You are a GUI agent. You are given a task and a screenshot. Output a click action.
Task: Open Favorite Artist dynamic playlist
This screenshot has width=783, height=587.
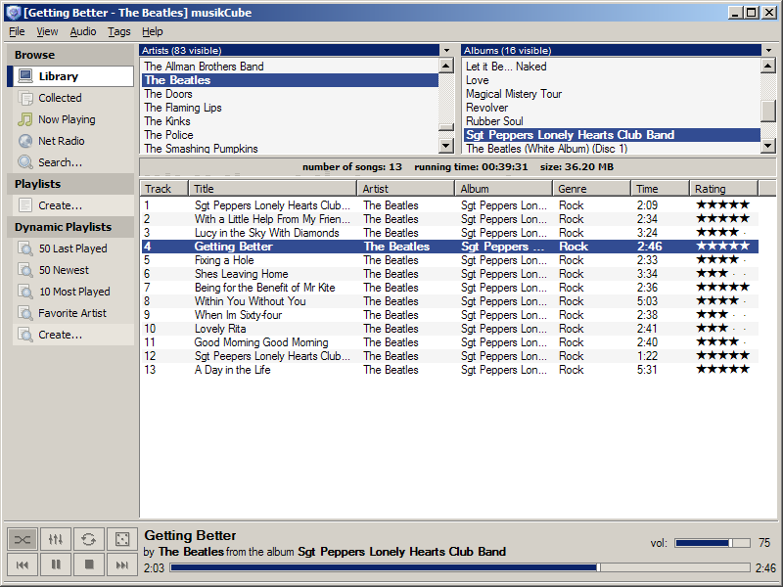click(73, 313)
